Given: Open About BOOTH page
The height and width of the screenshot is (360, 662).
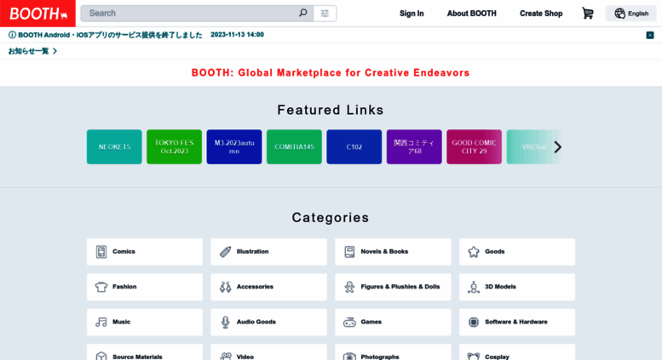Looking at the screenshot, I should [472, 14].
